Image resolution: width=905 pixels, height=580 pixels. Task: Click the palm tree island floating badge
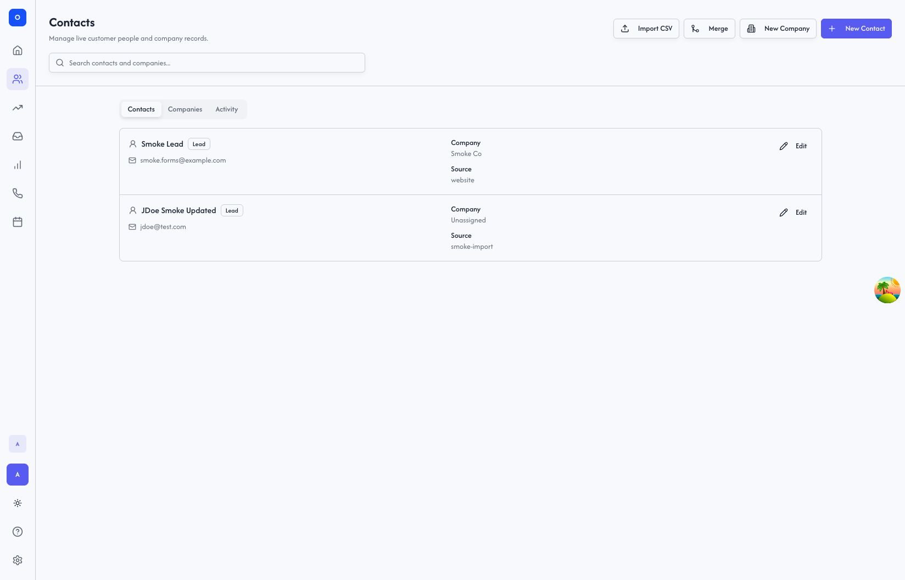(x=887, y=290)
